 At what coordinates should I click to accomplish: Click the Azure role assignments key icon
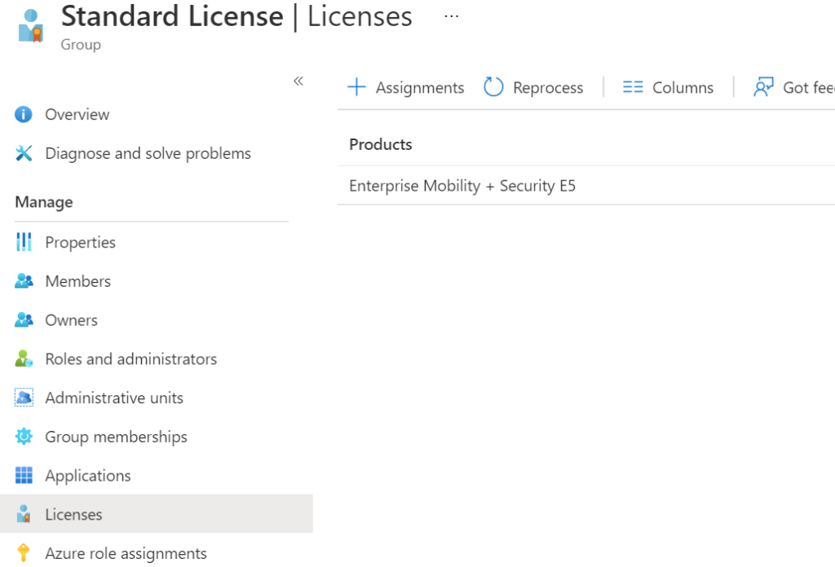[x=24, y=552]
